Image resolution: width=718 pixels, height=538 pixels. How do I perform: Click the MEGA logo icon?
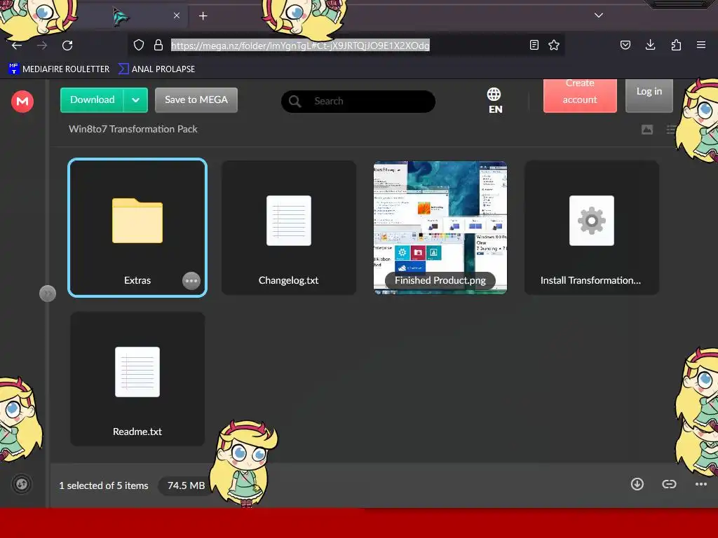pos(22,101)
